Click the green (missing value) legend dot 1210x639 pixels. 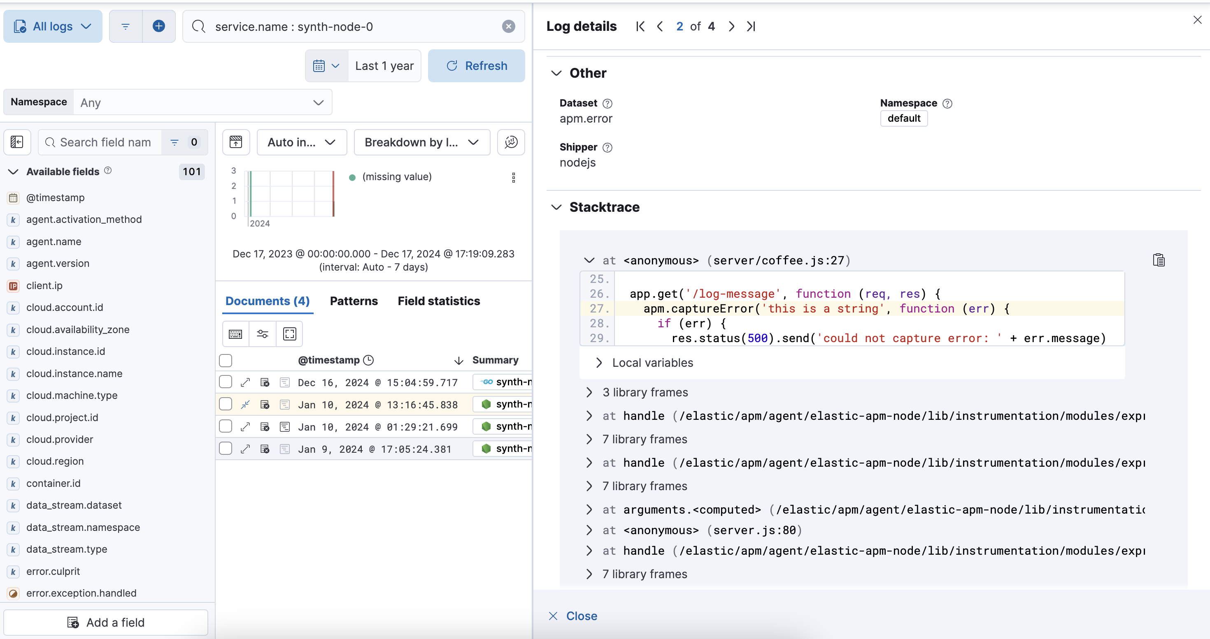tap(352, 177)
